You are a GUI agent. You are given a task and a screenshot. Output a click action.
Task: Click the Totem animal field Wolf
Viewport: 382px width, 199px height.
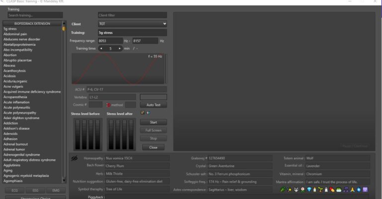coord(338,158)
